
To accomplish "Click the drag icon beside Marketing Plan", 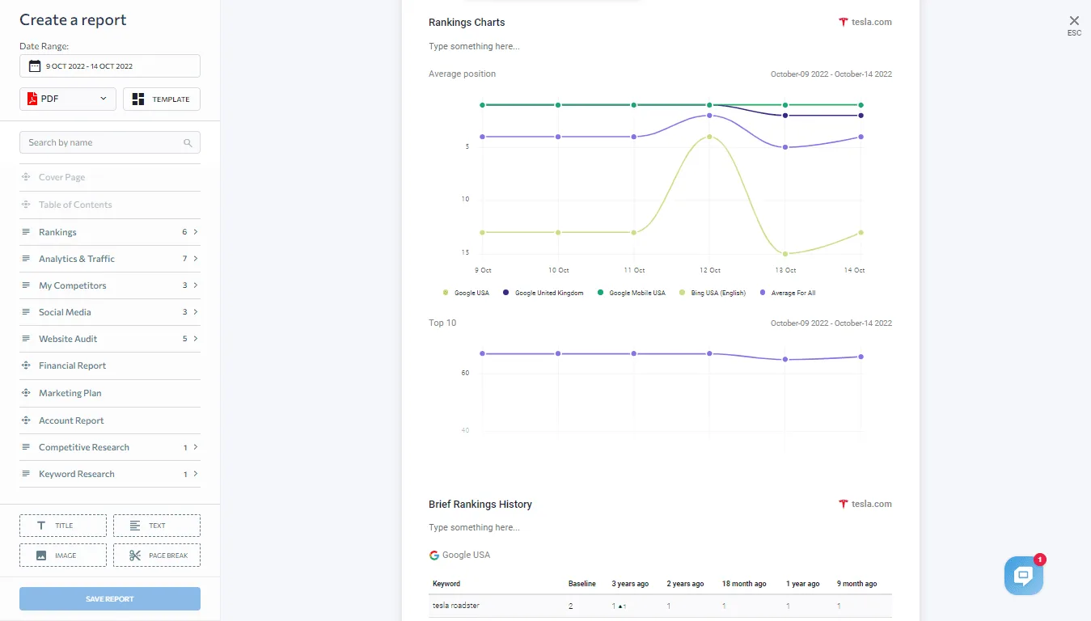I will tap(26, 393).
